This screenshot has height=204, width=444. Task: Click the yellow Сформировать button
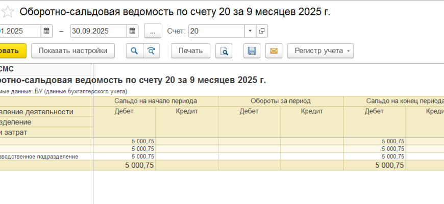pyautogui.click(x=11, y=50)
